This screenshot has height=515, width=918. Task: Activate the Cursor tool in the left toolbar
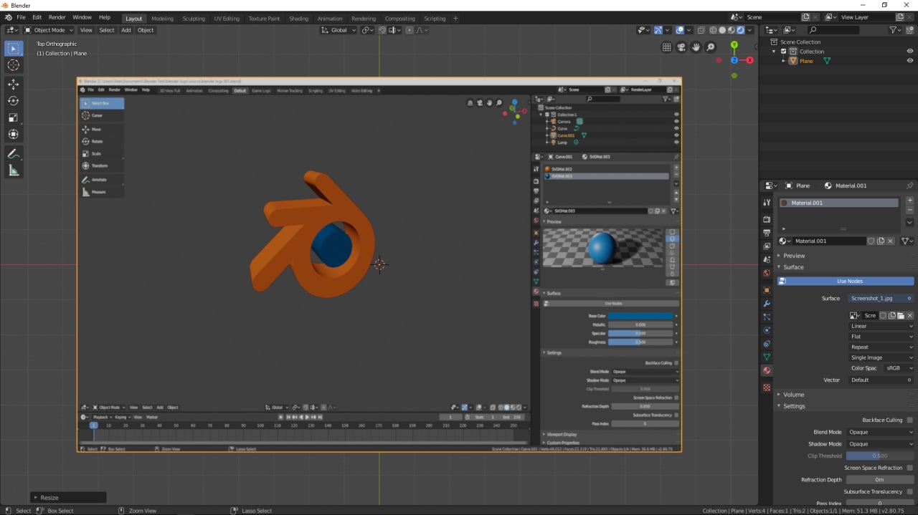(14, 65)
